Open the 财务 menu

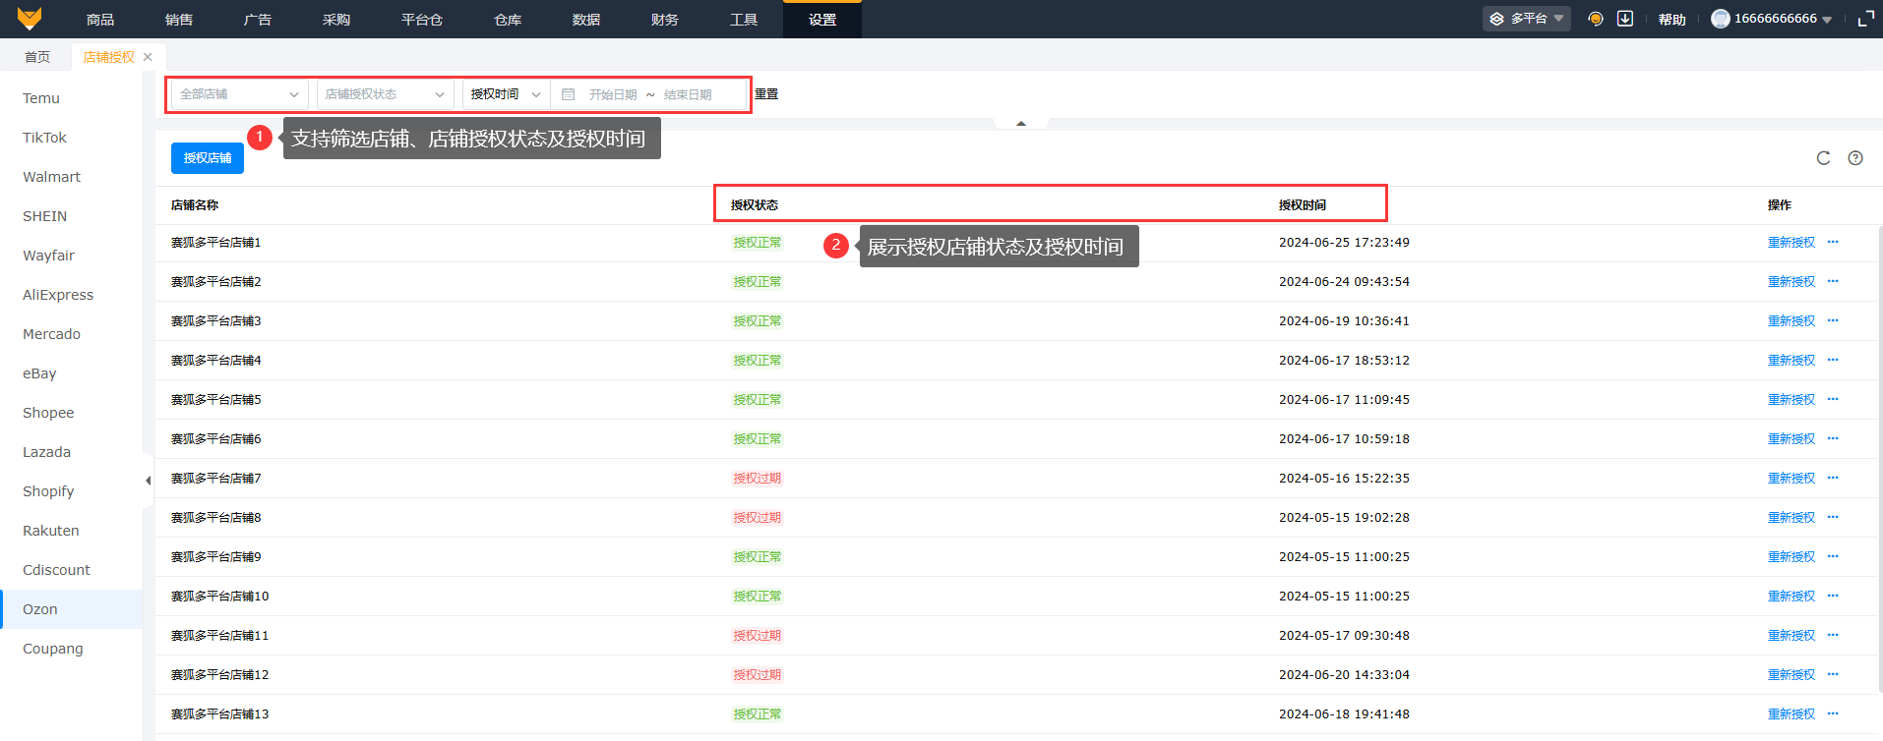(665, 20)
